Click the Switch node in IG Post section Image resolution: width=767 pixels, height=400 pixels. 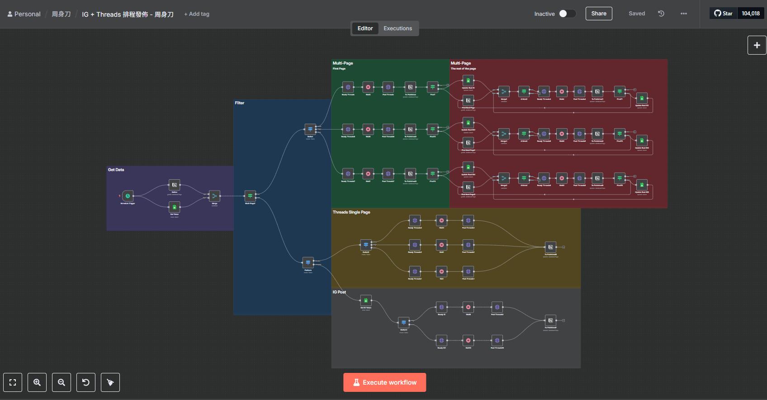click(404, 322)
